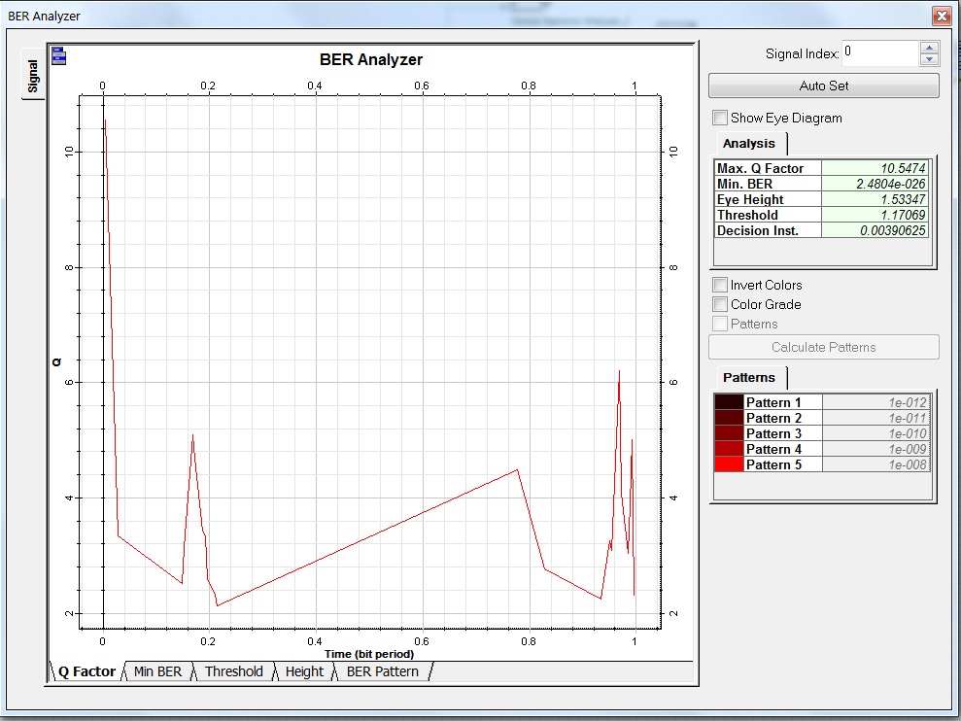The width and height of the screenshot is (961, 721).
Task: Open the Patterns tab on the right panel
Action: [749, 377]
